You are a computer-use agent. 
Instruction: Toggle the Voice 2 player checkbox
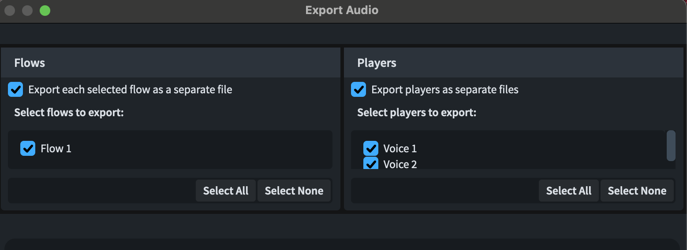(371, 163)
